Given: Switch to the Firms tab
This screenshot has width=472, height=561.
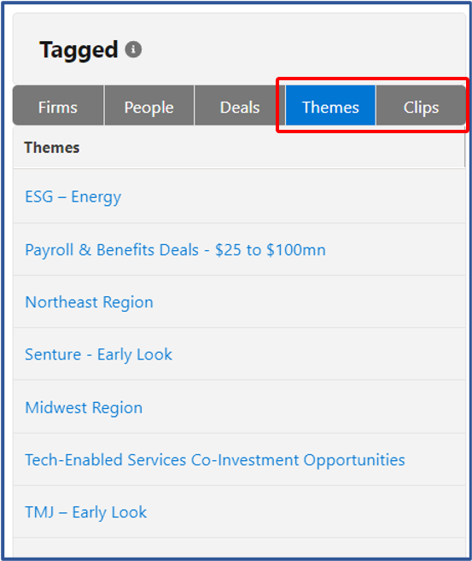Looking at the screenshot, I should tap(58, 106).
